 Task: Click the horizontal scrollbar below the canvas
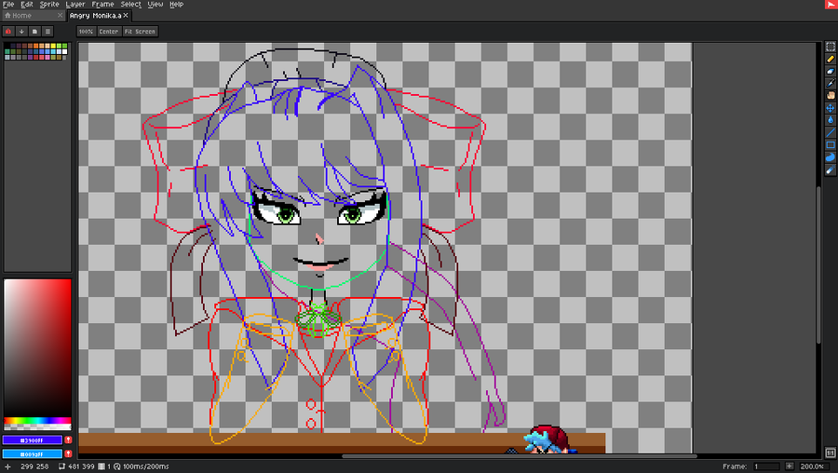pos(519,456)
